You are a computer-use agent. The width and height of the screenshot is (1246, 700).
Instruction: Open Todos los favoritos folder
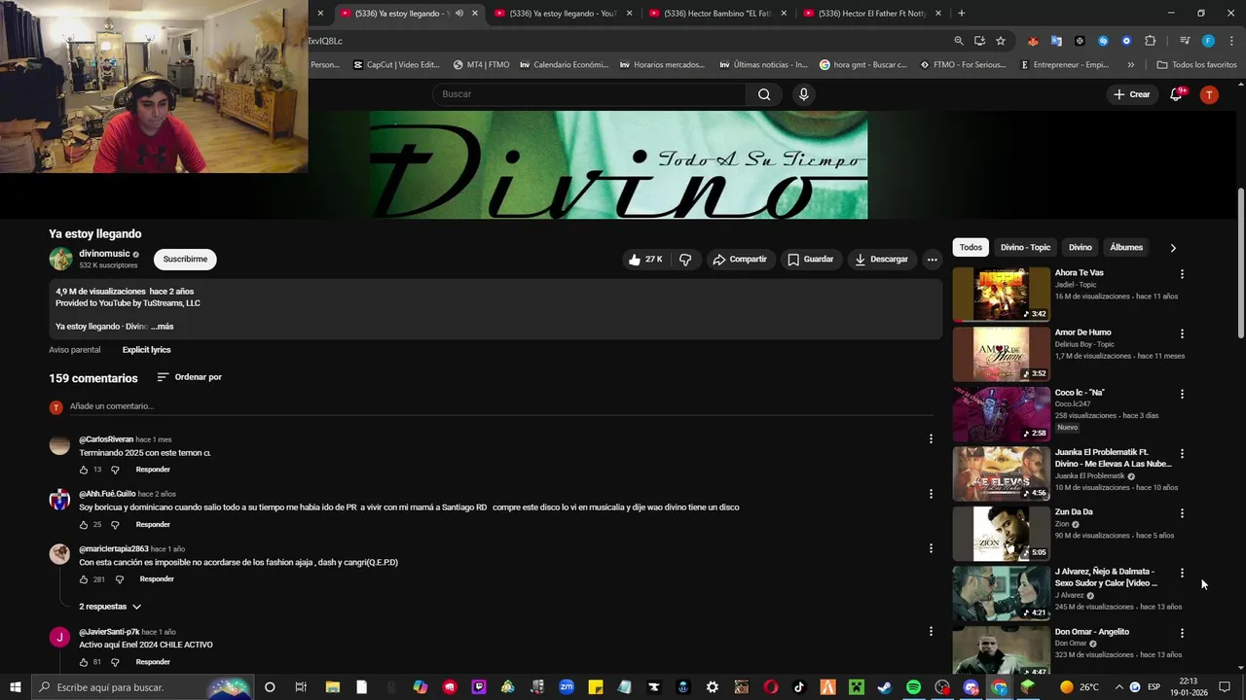pos(1196,65)
